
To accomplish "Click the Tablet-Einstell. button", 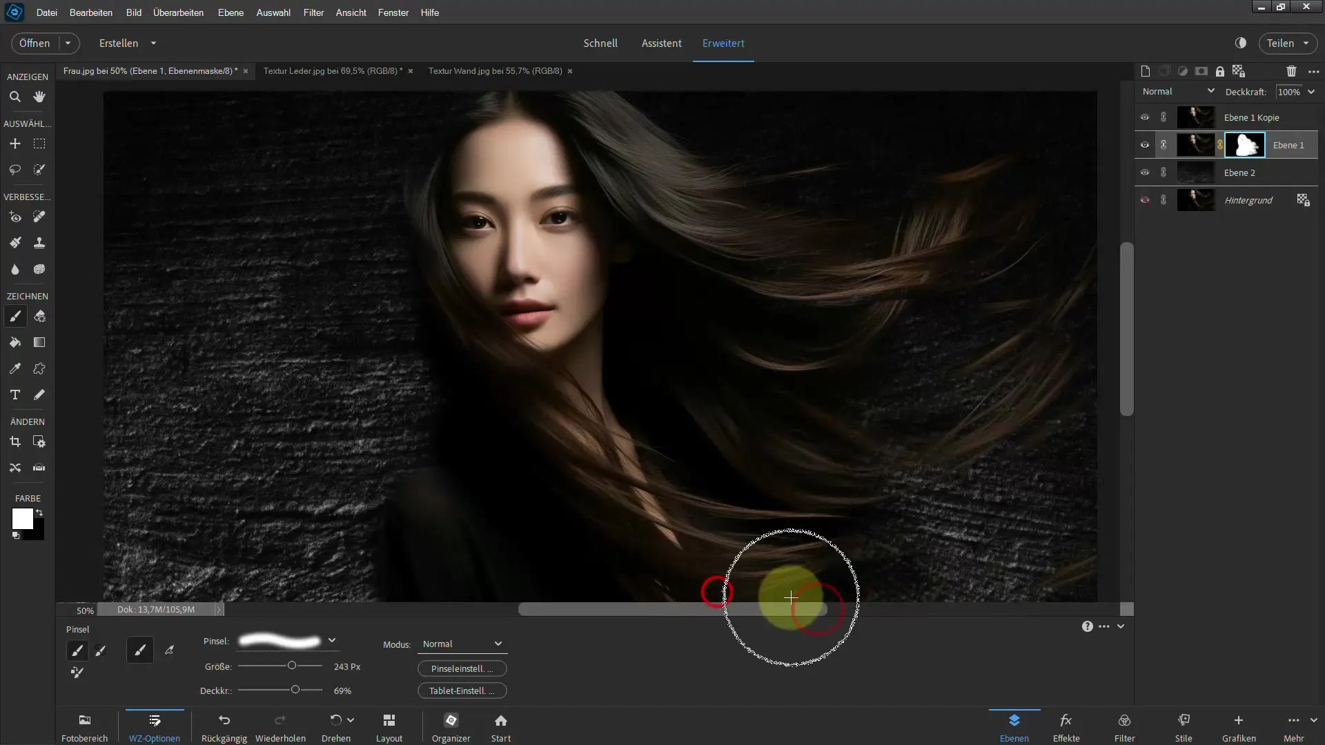I will point(462,691).
